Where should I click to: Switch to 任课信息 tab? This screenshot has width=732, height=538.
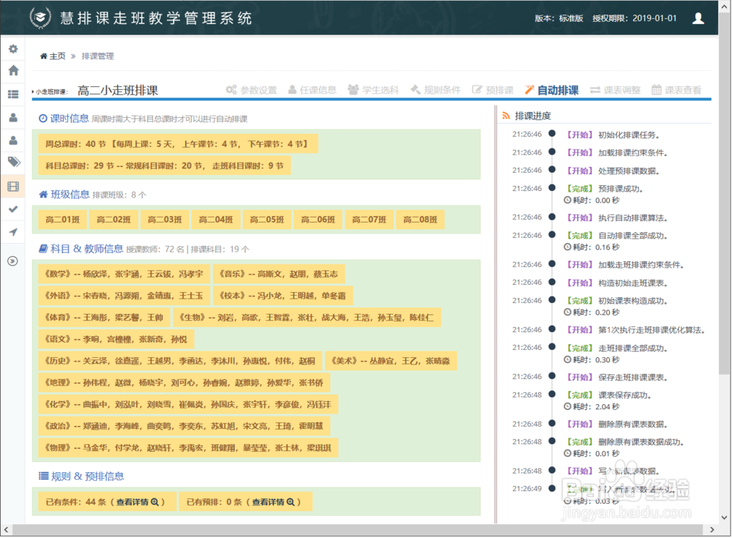pyautogui.click(x=312, y=90)
